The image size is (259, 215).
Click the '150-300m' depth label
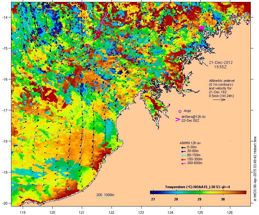(195, 159)
